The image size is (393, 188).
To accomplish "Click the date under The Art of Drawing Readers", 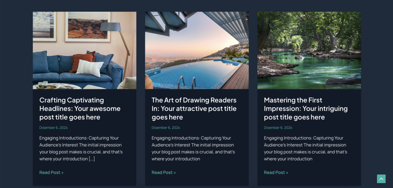I will pos(166,128).
